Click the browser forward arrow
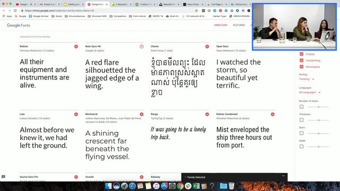The height and width of the screenshot is (191, 340). pos(10,11)
